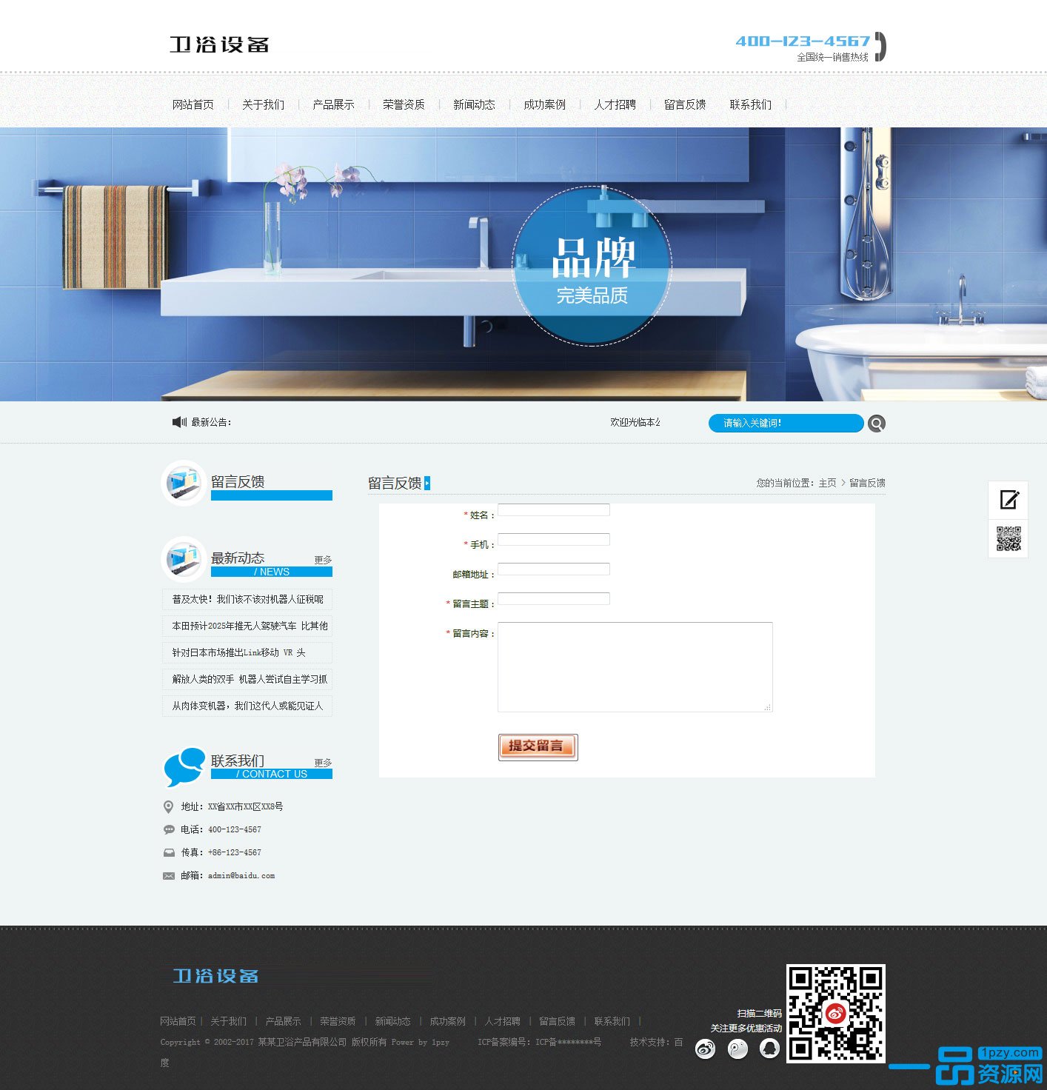Open the floating QR code icon
1047x1090 pixels.
[1008, 539]
